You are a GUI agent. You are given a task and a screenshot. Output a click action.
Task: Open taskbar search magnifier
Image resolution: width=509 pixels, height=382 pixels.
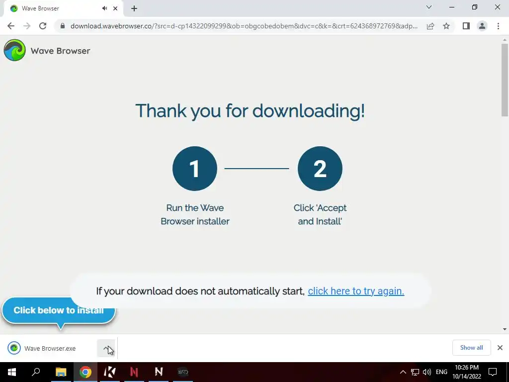36,372
